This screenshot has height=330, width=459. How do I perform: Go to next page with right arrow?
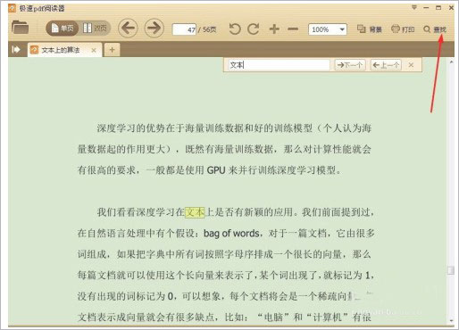(154, 29)
